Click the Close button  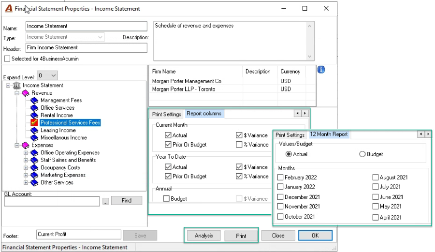(x=278, y=236)
